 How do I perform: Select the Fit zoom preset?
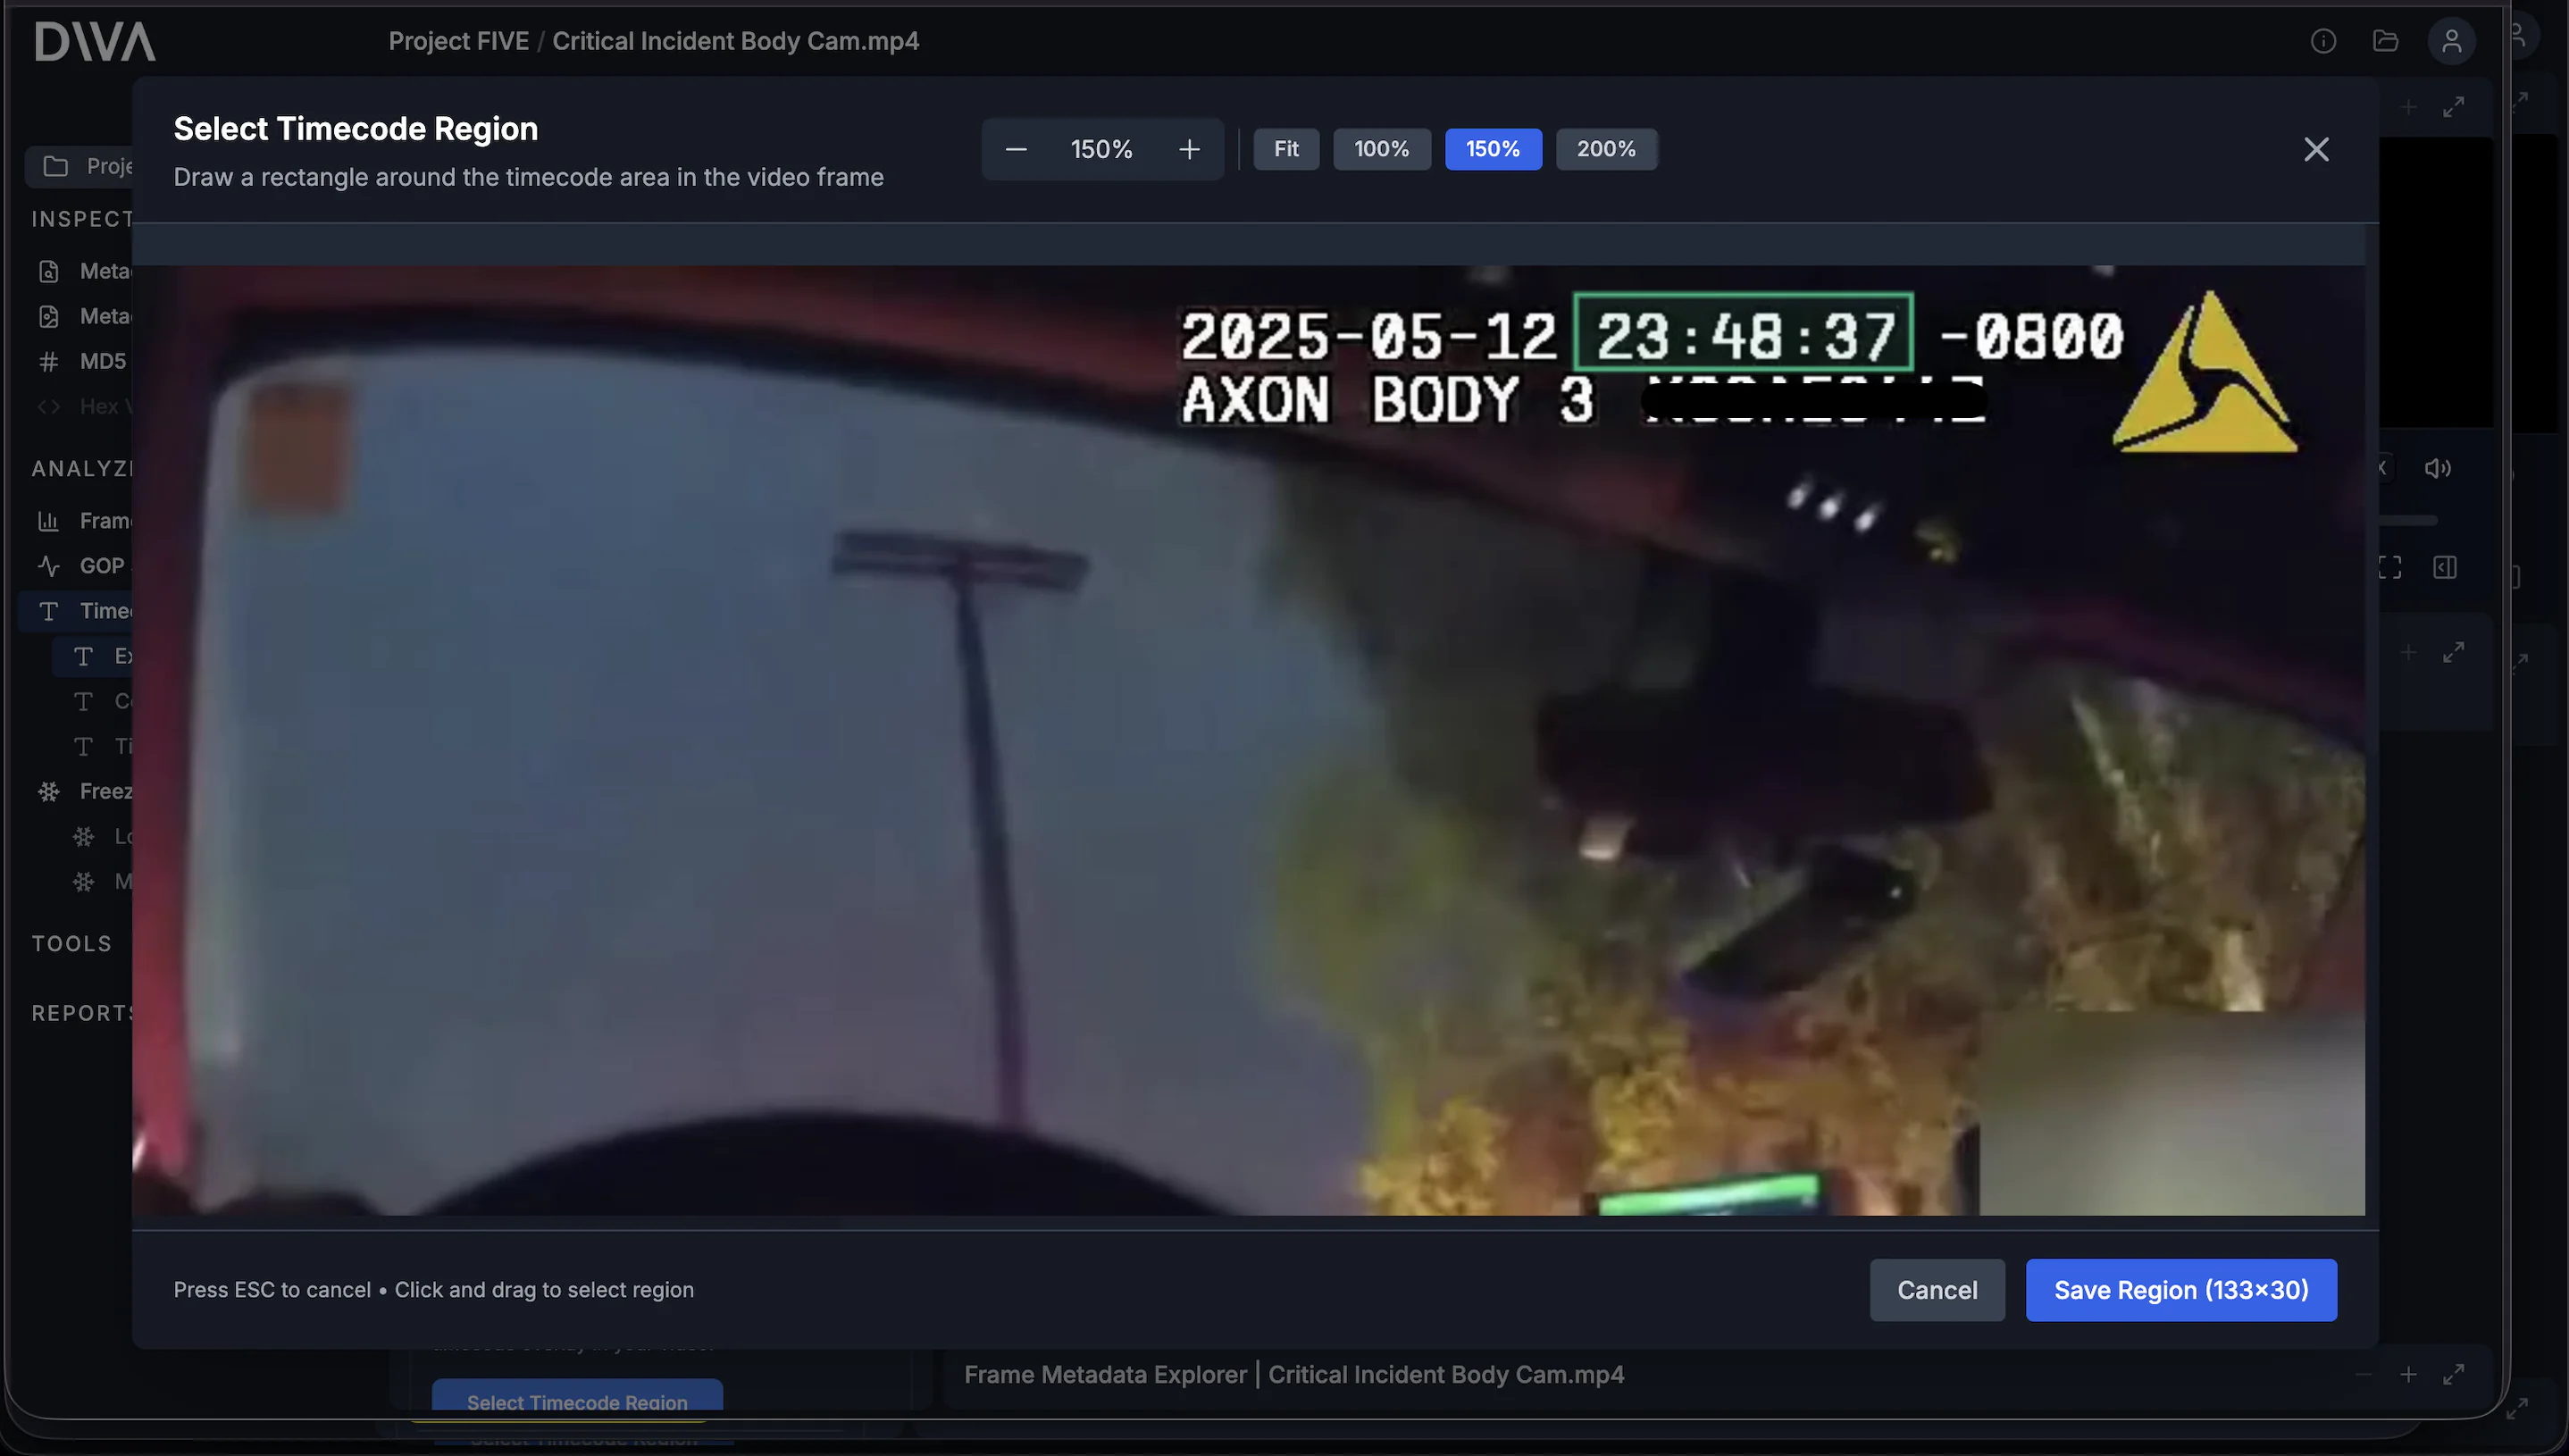click(x=1286, y=149)
